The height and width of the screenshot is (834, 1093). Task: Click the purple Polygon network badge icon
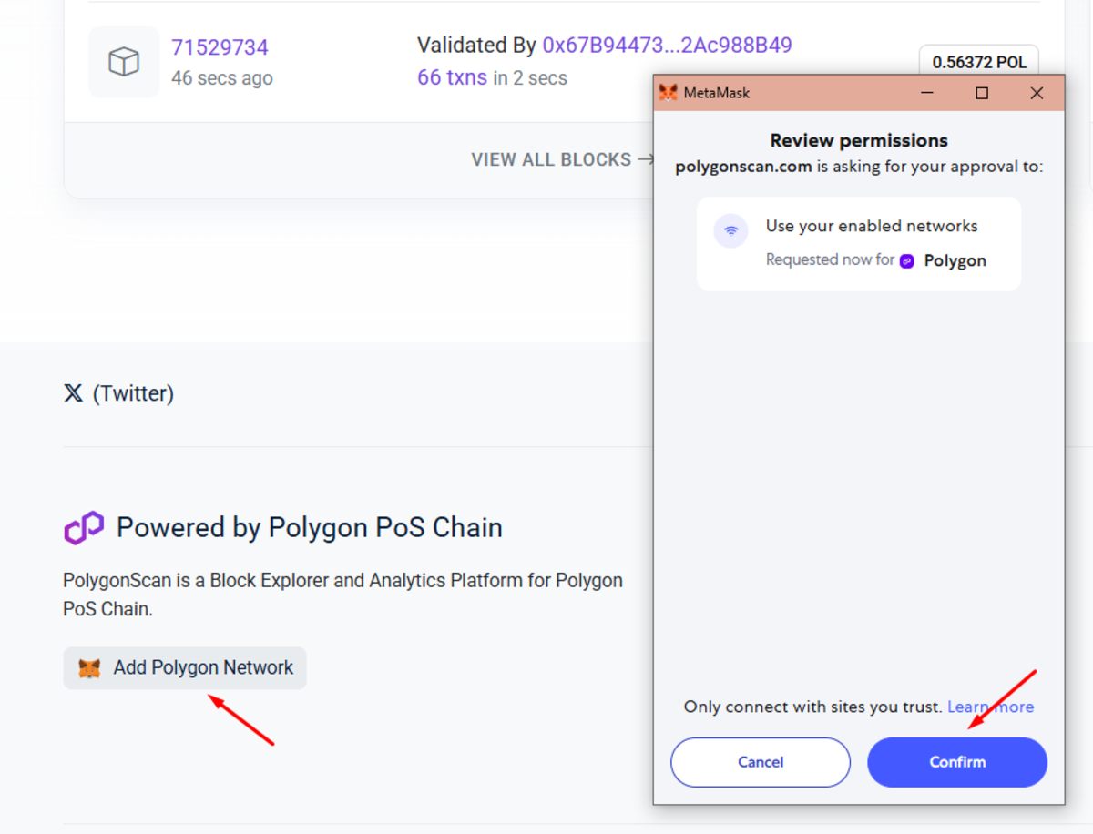907,261
